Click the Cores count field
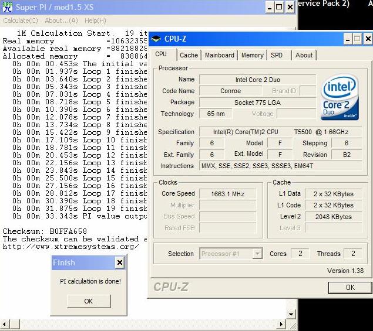The height and width of the screenshot is (331, 373). click(300, 254)
